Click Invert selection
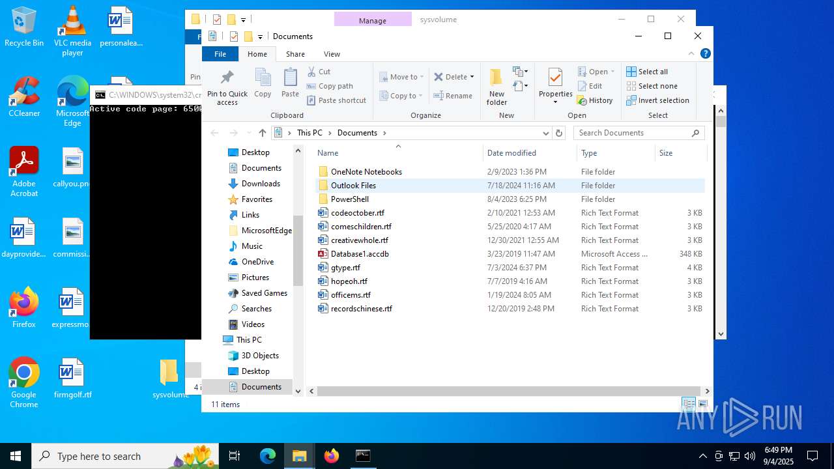This screenshot has height=469, width=834. tap(658, 100)
